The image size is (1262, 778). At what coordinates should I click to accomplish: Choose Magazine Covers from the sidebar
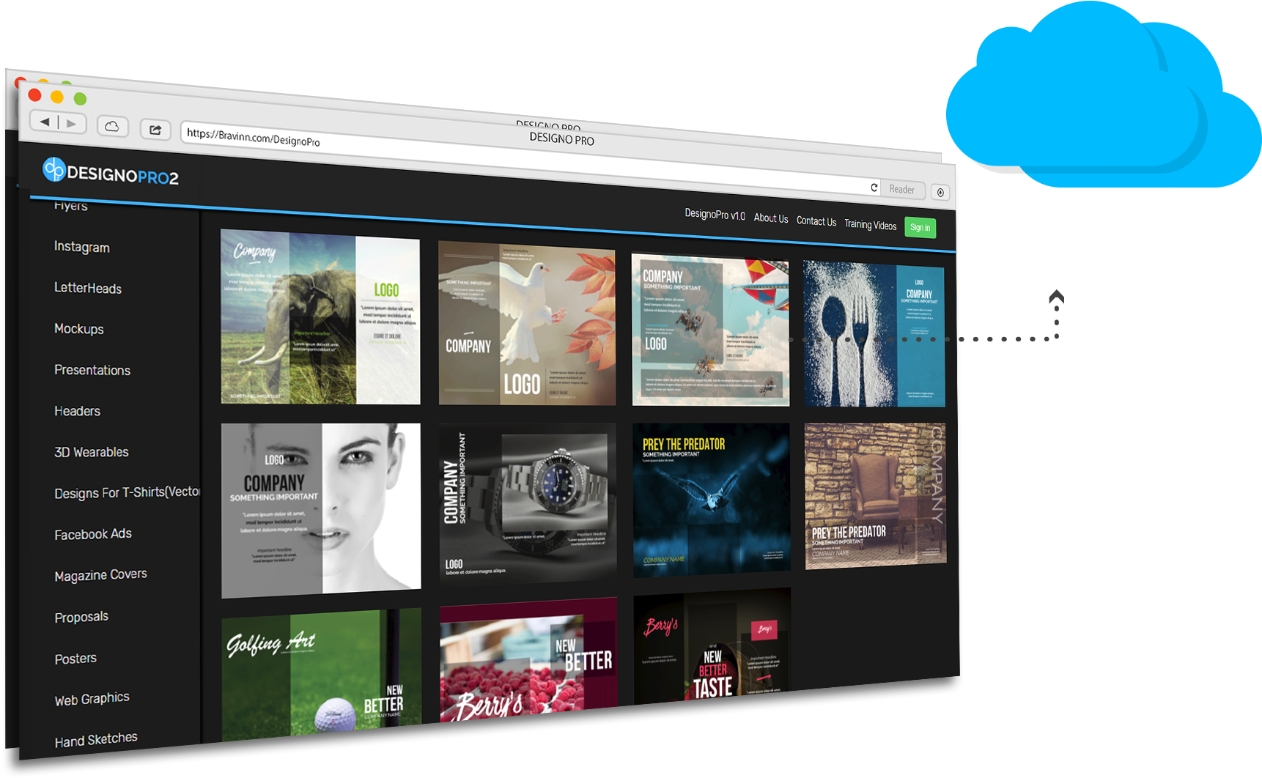[100, 575]
